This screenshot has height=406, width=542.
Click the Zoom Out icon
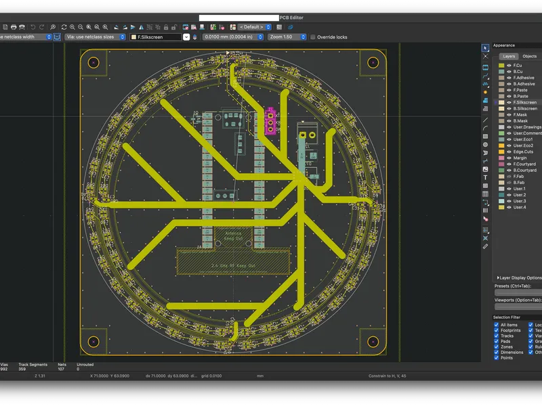click(81, 27)
